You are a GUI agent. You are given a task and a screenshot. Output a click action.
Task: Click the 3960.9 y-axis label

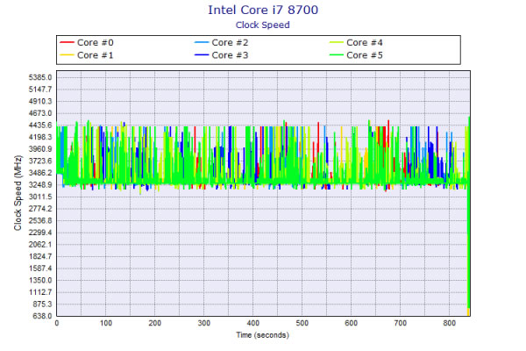click(40, 149)
